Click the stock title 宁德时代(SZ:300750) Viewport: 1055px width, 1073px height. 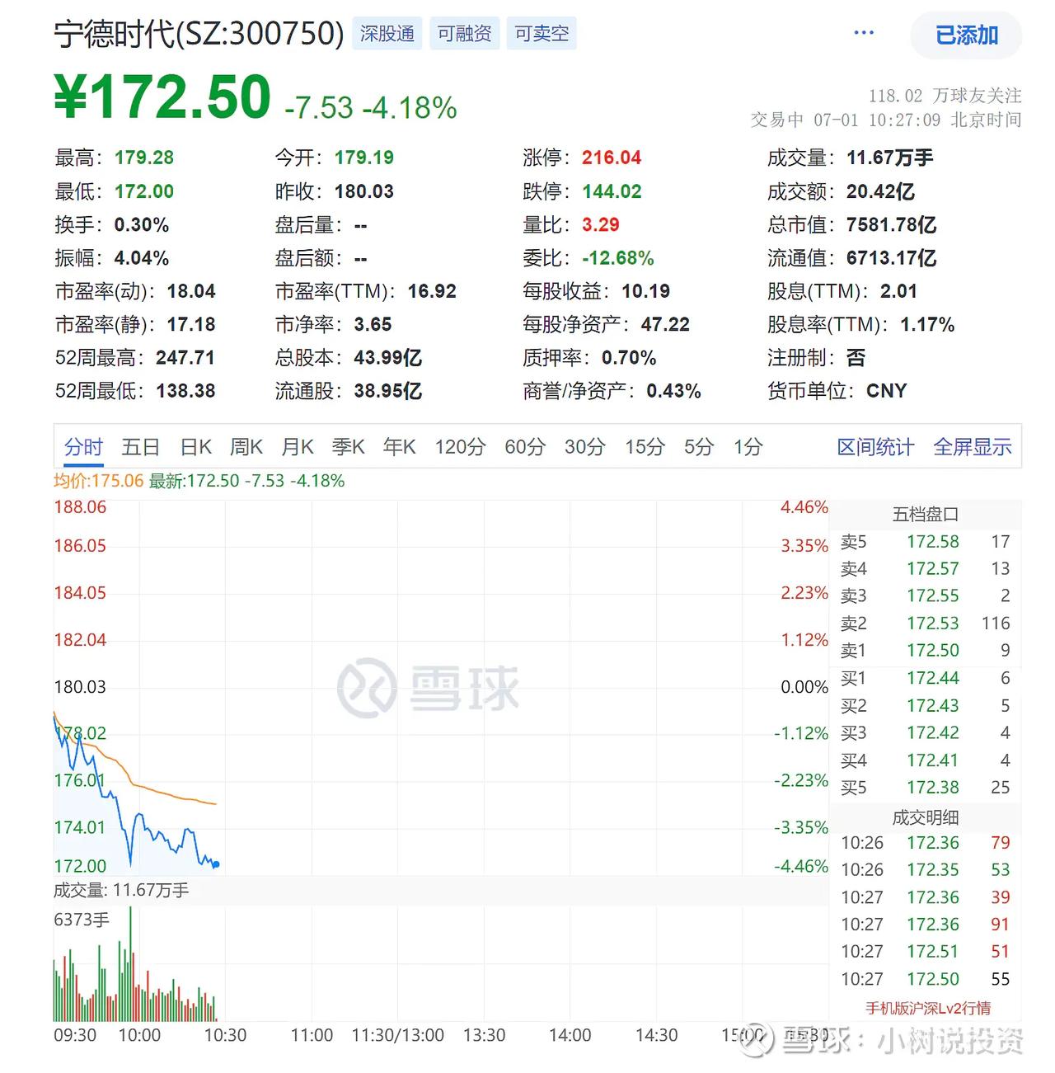coord(199,34)
